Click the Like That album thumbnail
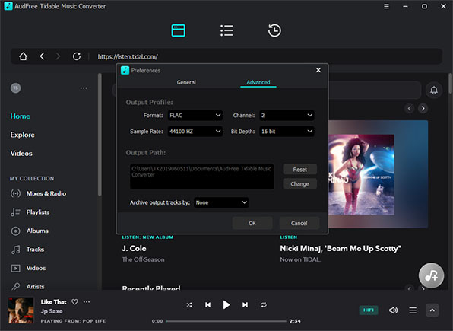This screenshot has height=331, width=453. 21,310
